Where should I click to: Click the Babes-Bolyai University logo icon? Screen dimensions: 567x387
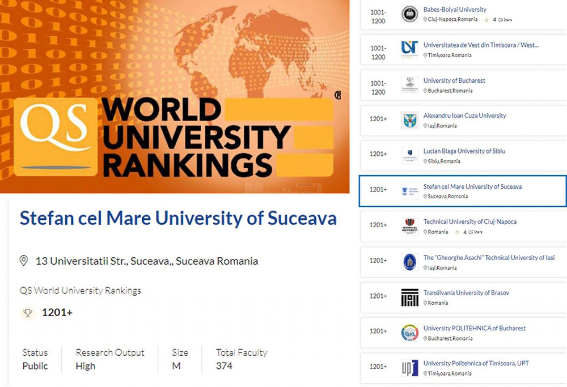(x=410, y=14)
